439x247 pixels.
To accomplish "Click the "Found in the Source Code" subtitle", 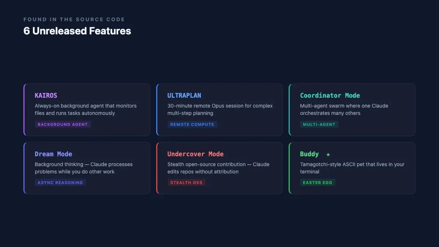I will click(74, 19).
